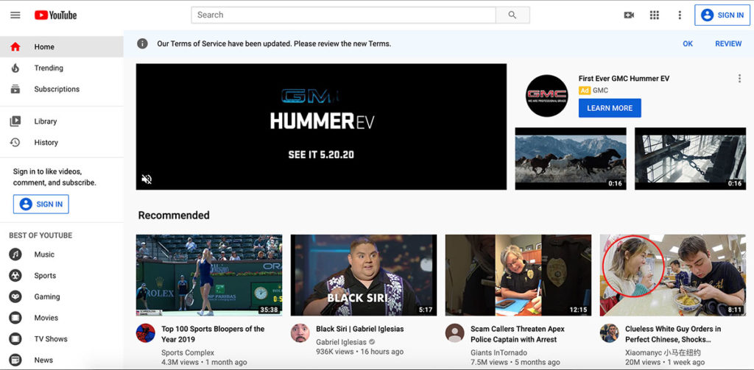The width and height of the screenshot is (754, 370).
Task: Click the Recommended section heading
Action: click(x=174, y=216)
